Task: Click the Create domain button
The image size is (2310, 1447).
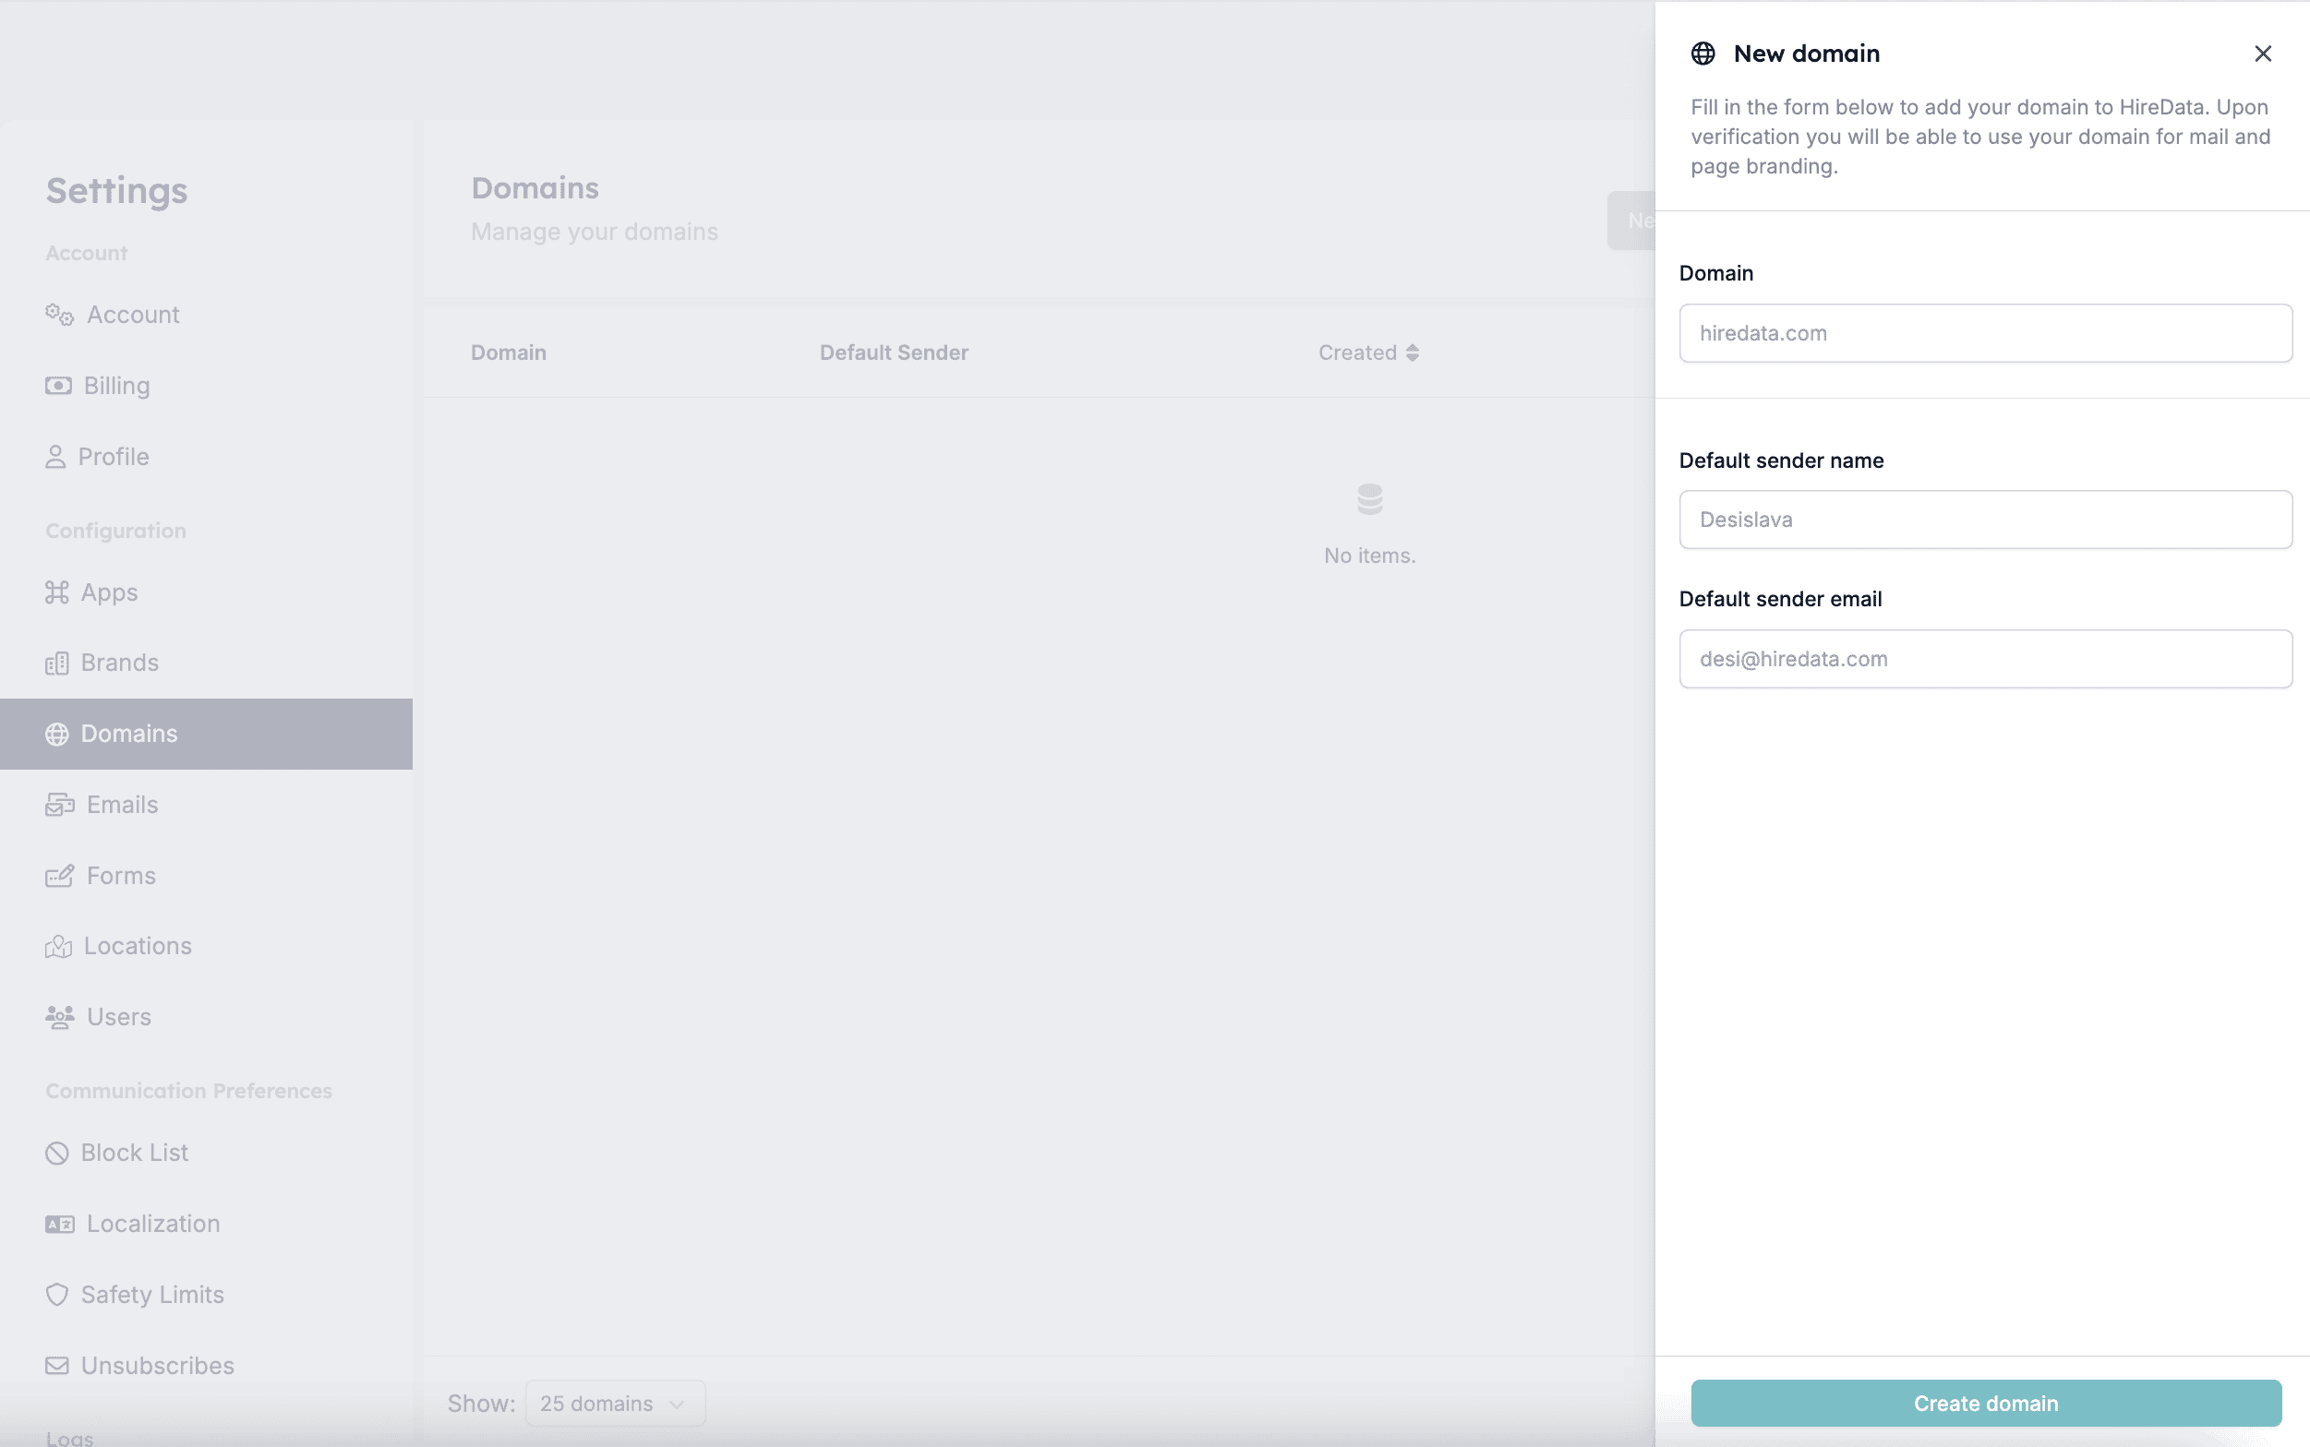Action: point(1985,1404)
